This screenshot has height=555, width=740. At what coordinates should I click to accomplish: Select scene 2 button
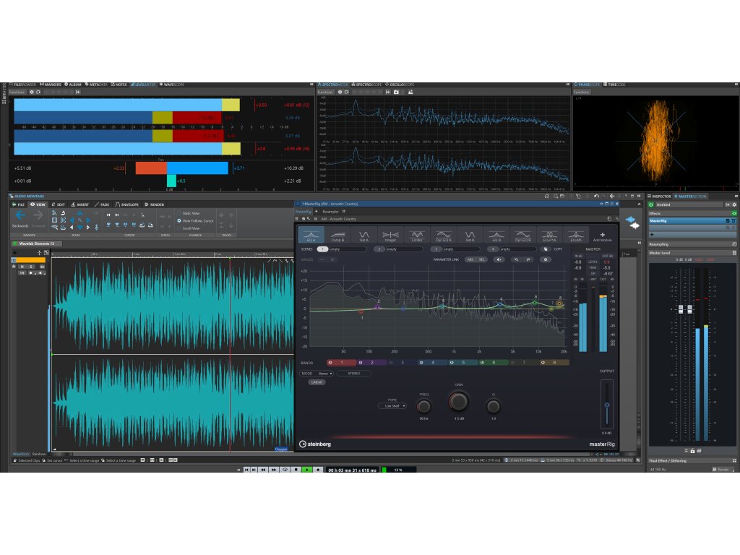click(379, 249)
